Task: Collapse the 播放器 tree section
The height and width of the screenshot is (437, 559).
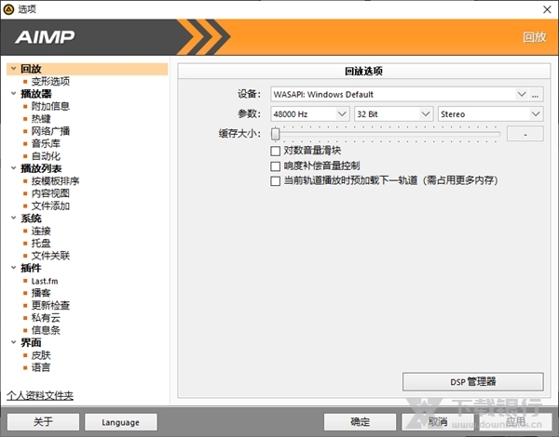Action: (x=14, y=94)
